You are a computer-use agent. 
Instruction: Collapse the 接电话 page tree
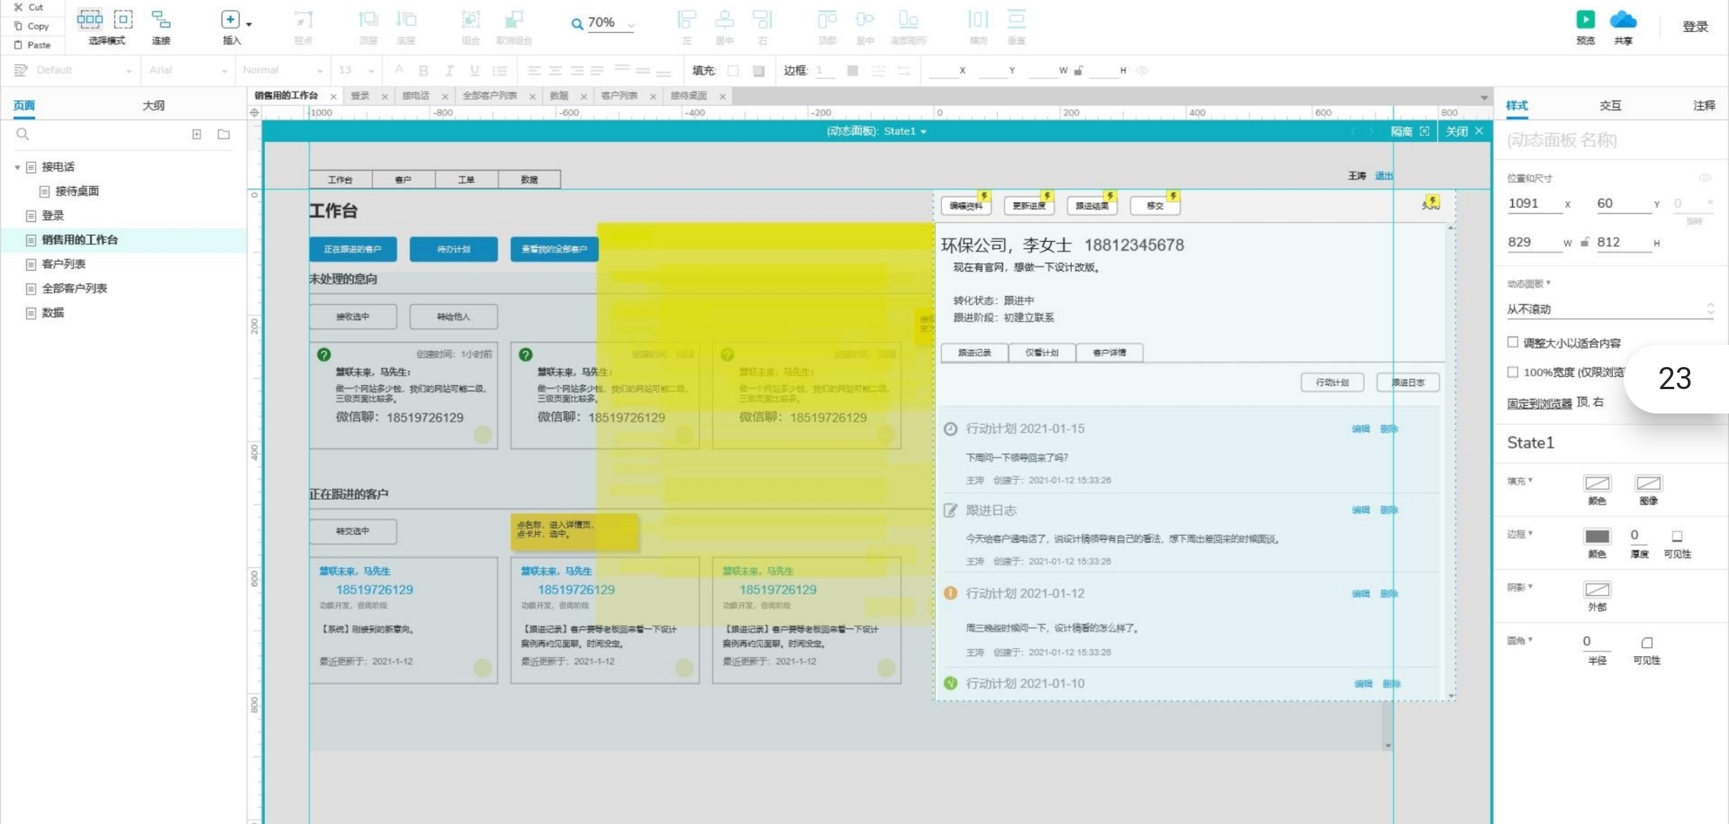click(17, 167)
